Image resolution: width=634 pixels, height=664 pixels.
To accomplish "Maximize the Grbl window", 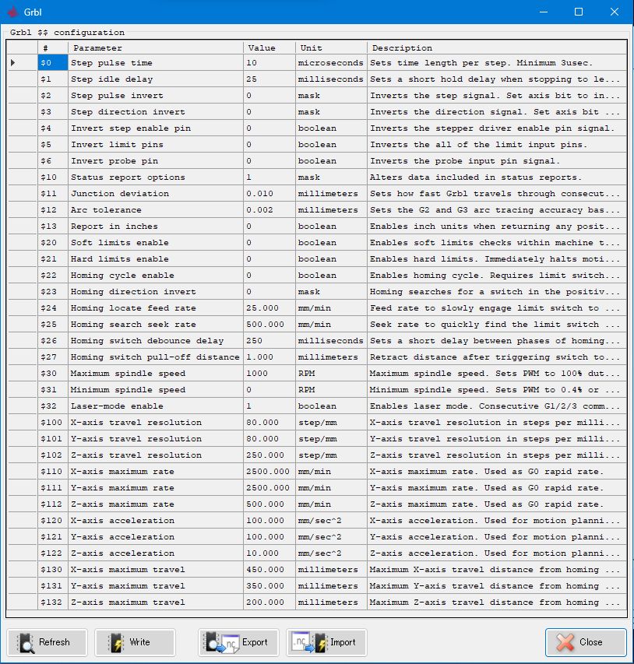I will click(579, 12).
